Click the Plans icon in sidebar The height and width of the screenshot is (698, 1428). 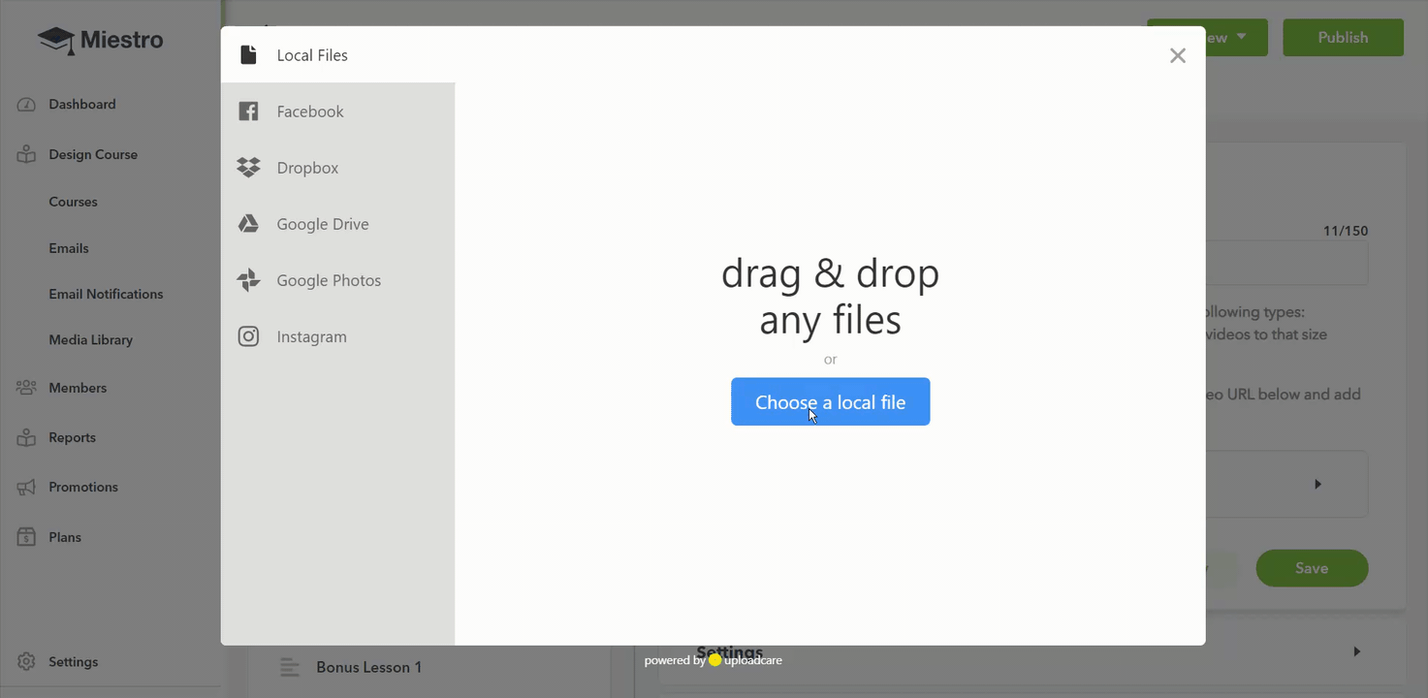point(26,537)
